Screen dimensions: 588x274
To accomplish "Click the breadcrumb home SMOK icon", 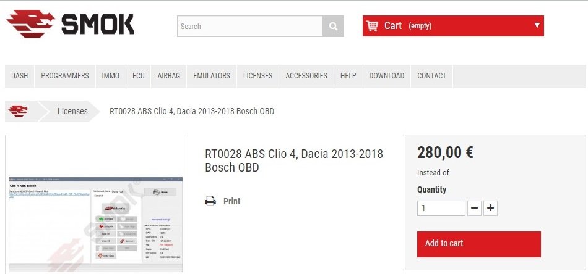I will tap(18, 111).
